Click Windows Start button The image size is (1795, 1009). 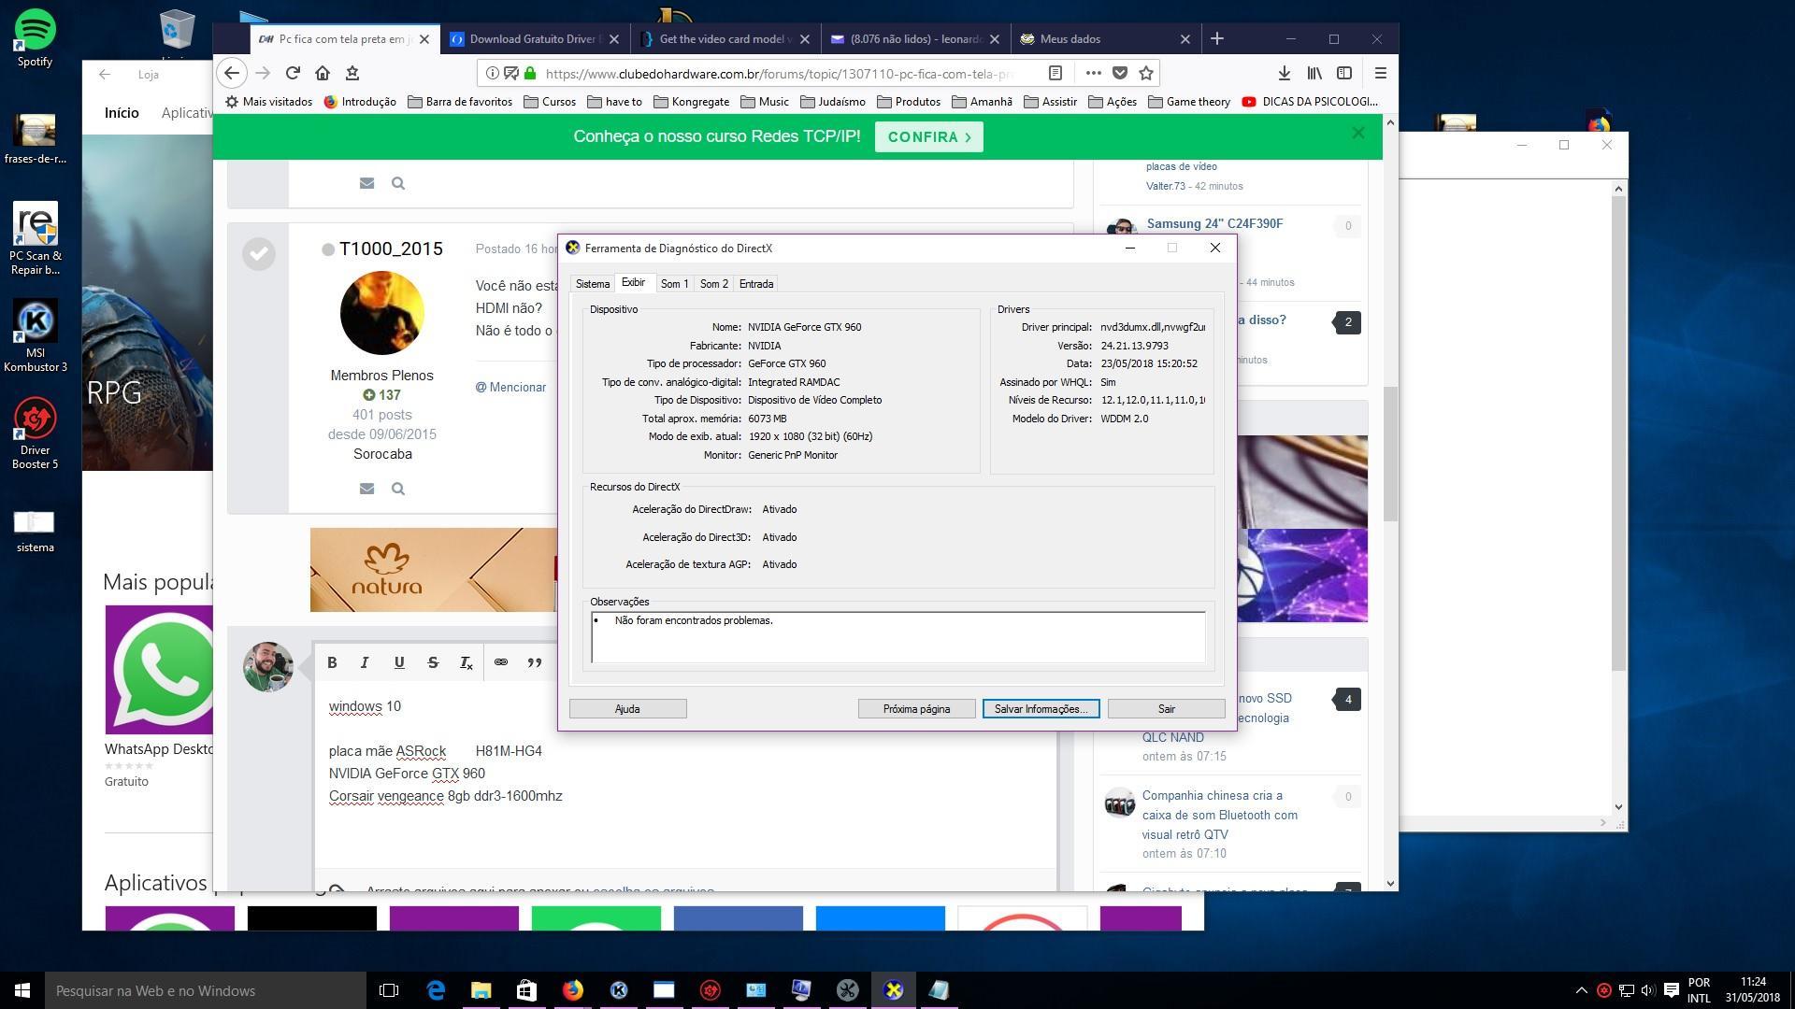tap(22, 990)
